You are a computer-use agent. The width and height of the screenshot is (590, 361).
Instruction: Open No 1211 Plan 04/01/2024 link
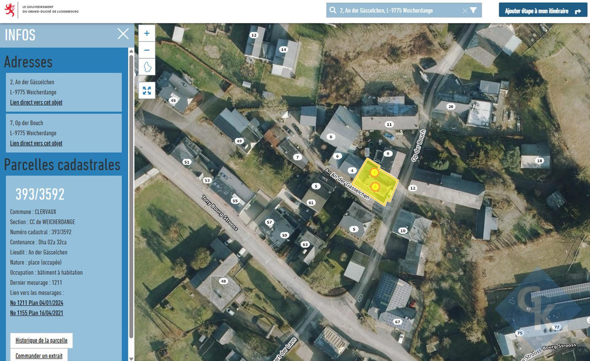point(37,303)
